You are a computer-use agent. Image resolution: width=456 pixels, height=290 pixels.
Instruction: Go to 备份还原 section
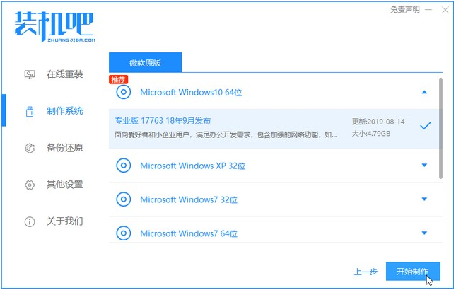coord(64,148)
